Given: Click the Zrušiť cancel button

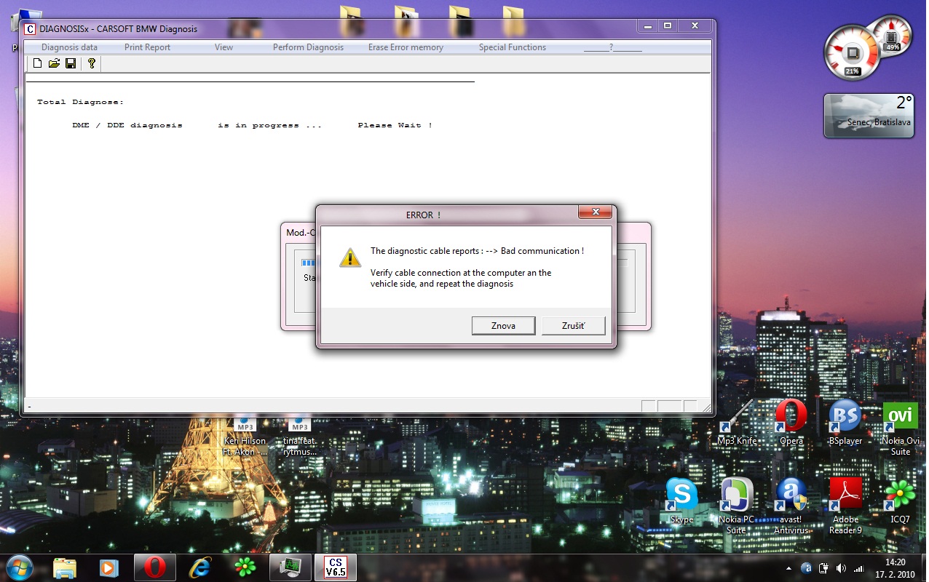Looking at the screenshot, I should point(573,326).
